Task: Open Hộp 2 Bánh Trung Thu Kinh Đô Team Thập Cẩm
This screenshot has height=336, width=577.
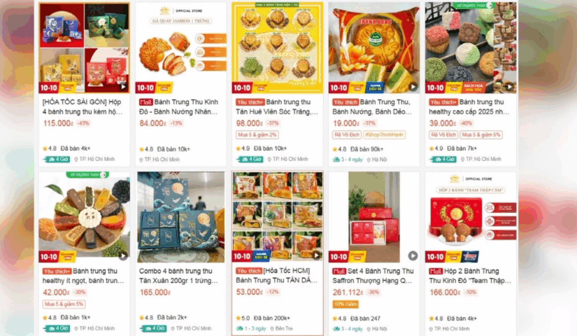Action: 469,276
